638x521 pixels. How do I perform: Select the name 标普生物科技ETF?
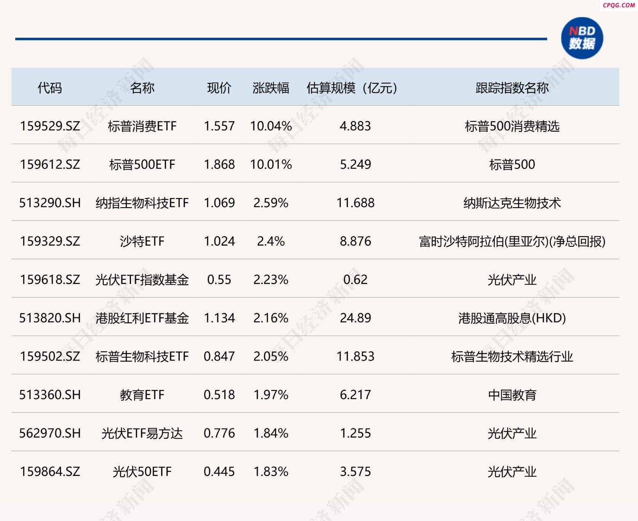point(142,356)
